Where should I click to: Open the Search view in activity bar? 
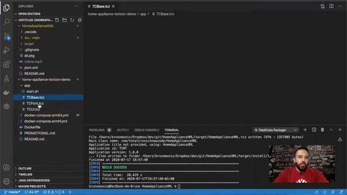point(7,22)
